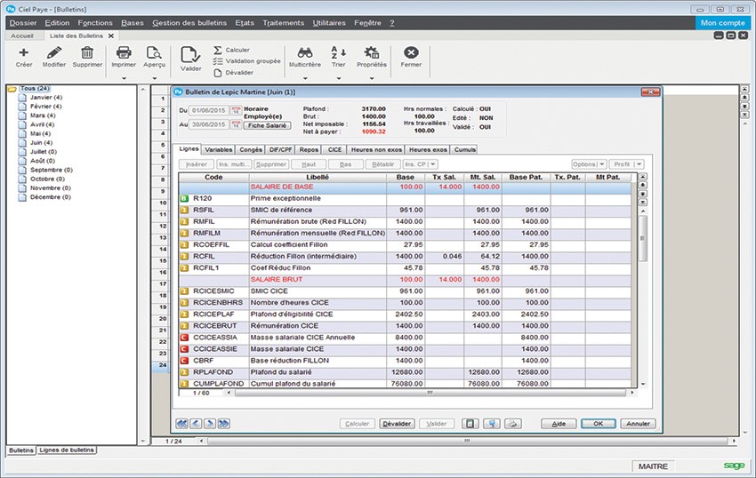Open calendar picker next to the 01/06/2015 date
The width and height of the screenshot is (756, 478).
(236, 109)
